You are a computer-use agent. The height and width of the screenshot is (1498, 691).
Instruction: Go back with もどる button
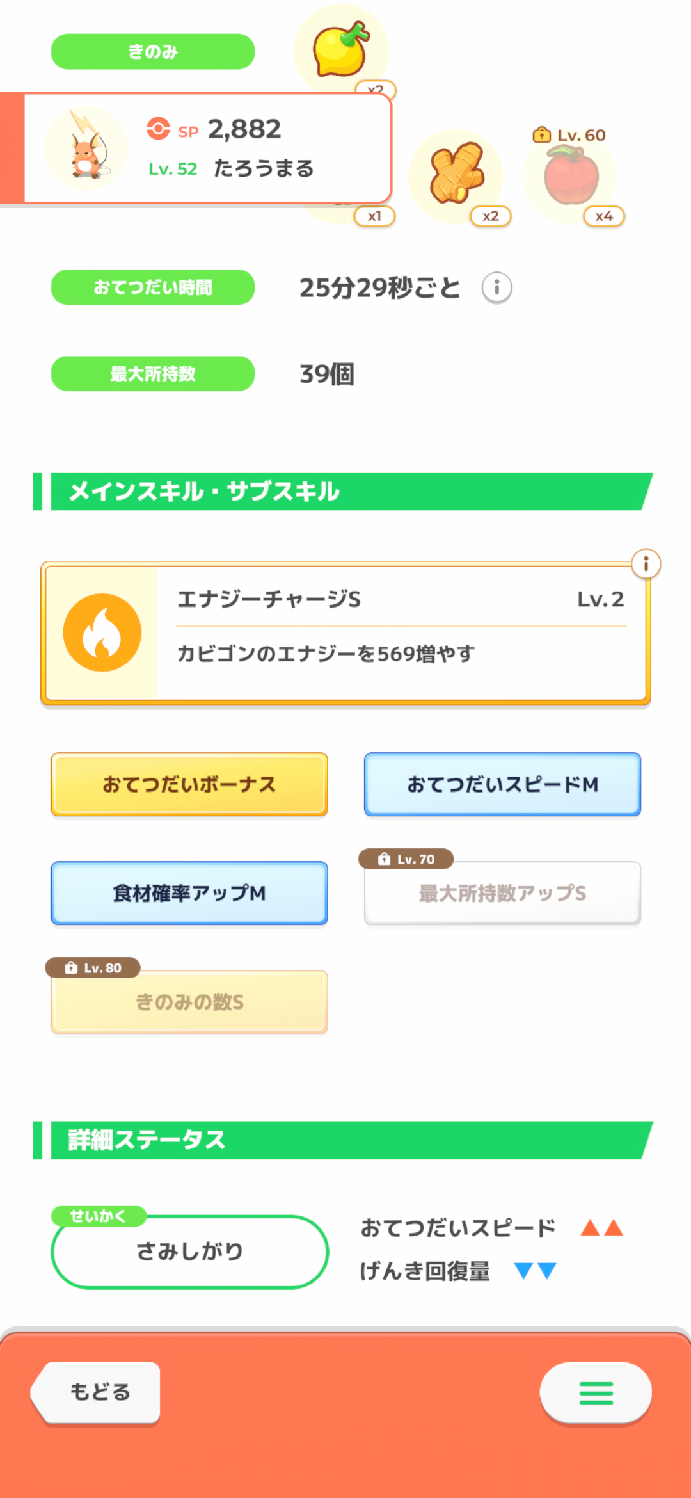click(x=96, y=1392)
